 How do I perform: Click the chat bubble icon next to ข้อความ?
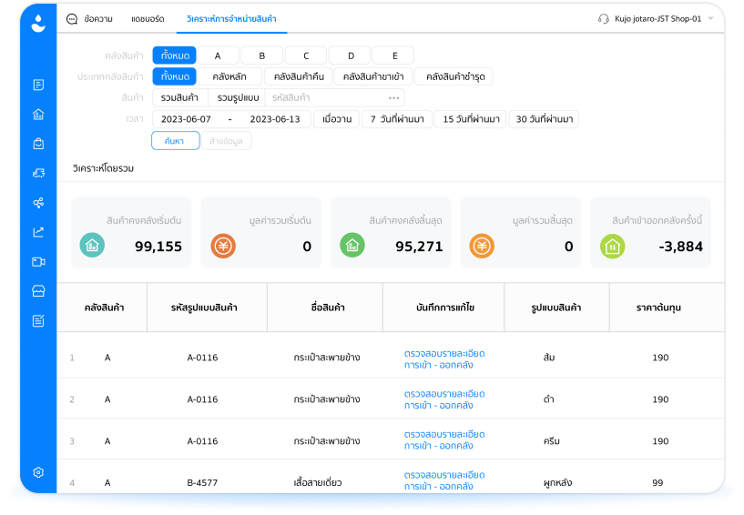(72, 19)
